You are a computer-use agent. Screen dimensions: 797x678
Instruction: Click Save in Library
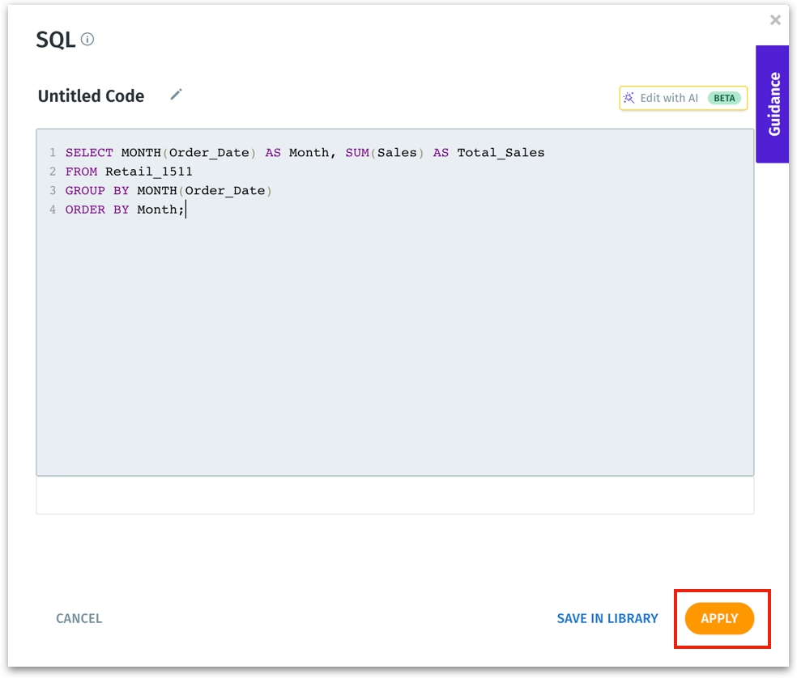607,618
